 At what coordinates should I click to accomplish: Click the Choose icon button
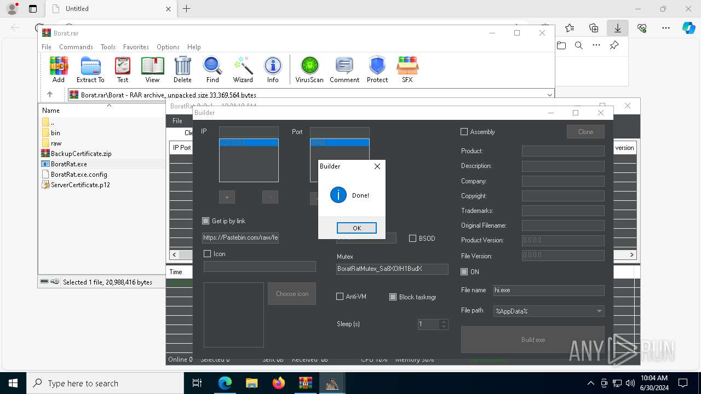[x=292, y=294]
